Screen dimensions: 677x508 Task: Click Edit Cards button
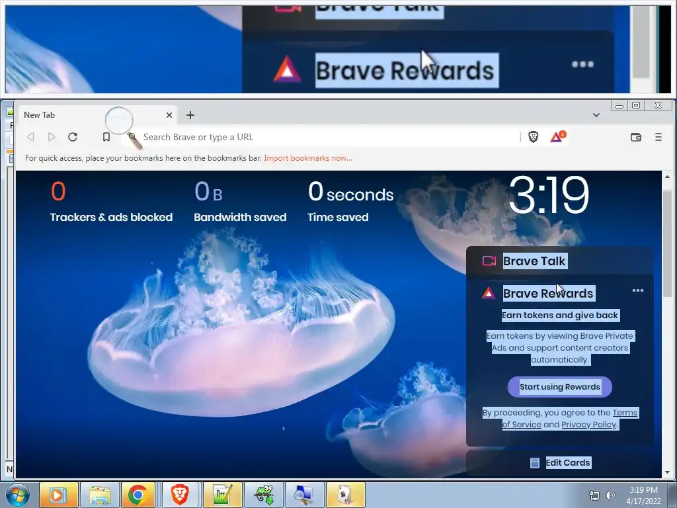(x=559, y=462)
